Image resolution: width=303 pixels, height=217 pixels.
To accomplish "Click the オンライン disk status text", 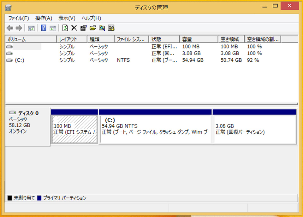I will pos(18,131).
